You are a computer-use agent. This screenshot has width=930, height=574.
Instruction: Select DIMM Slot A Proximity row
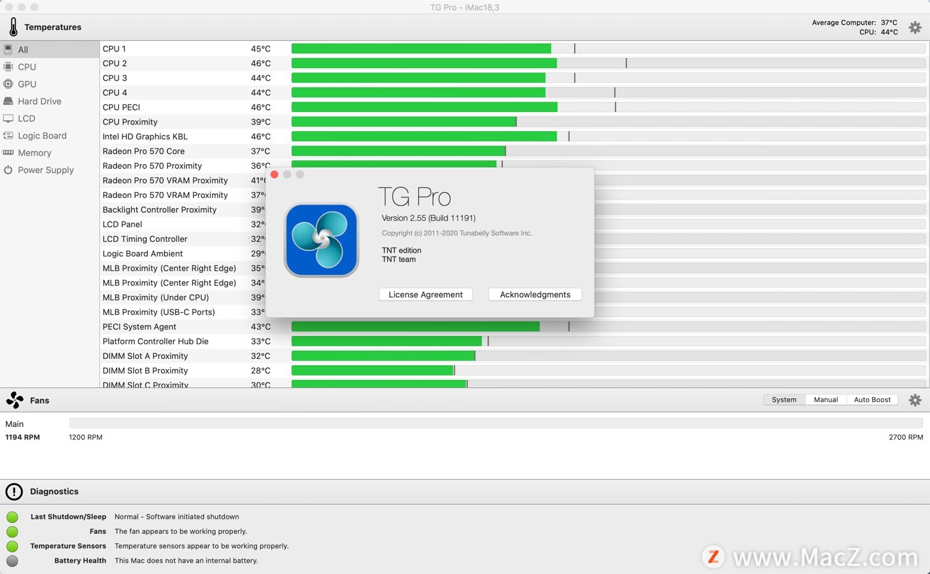pos(514,356)
